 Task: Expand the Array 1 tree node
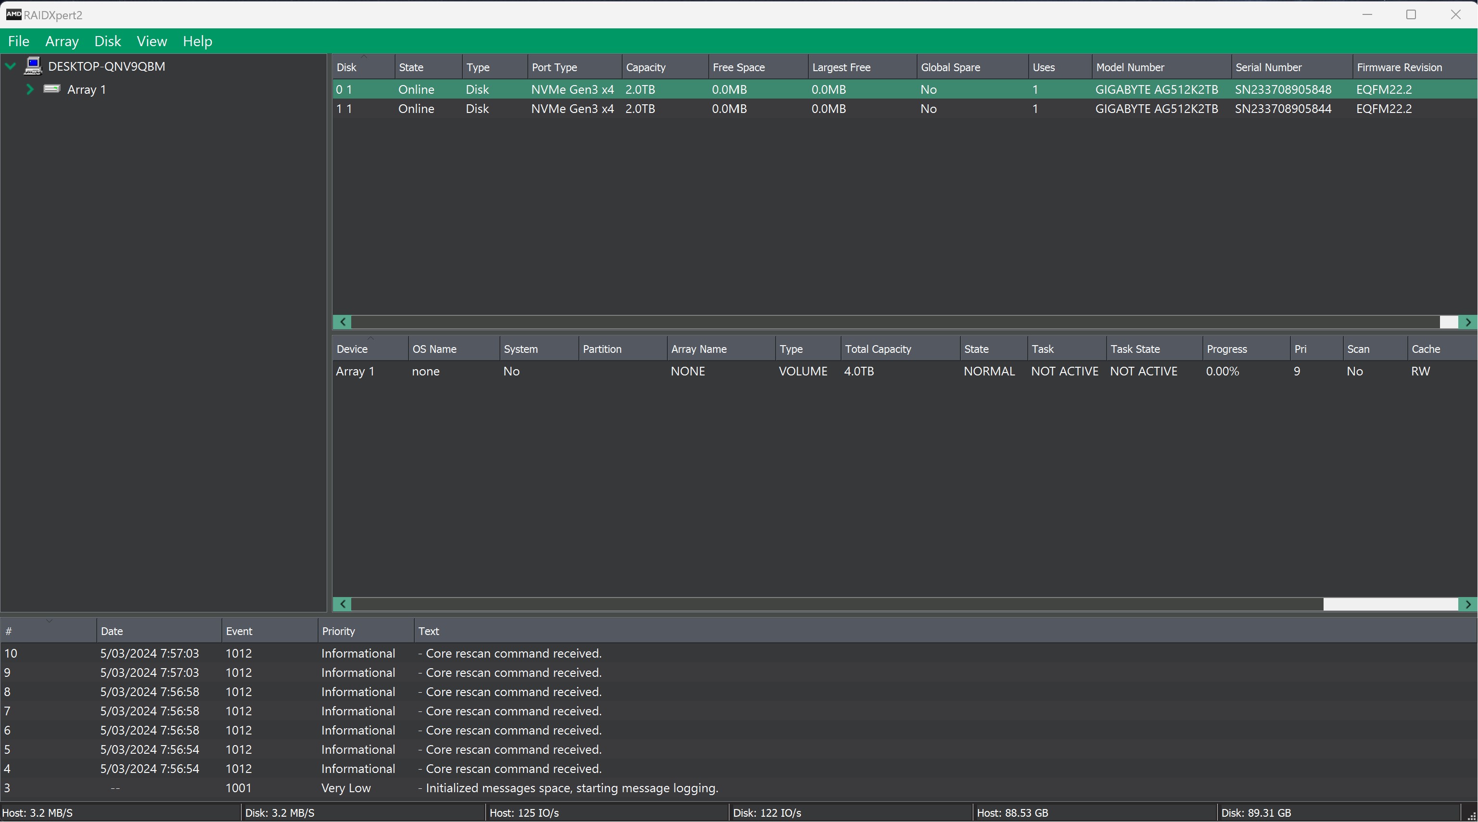point(30,89)
